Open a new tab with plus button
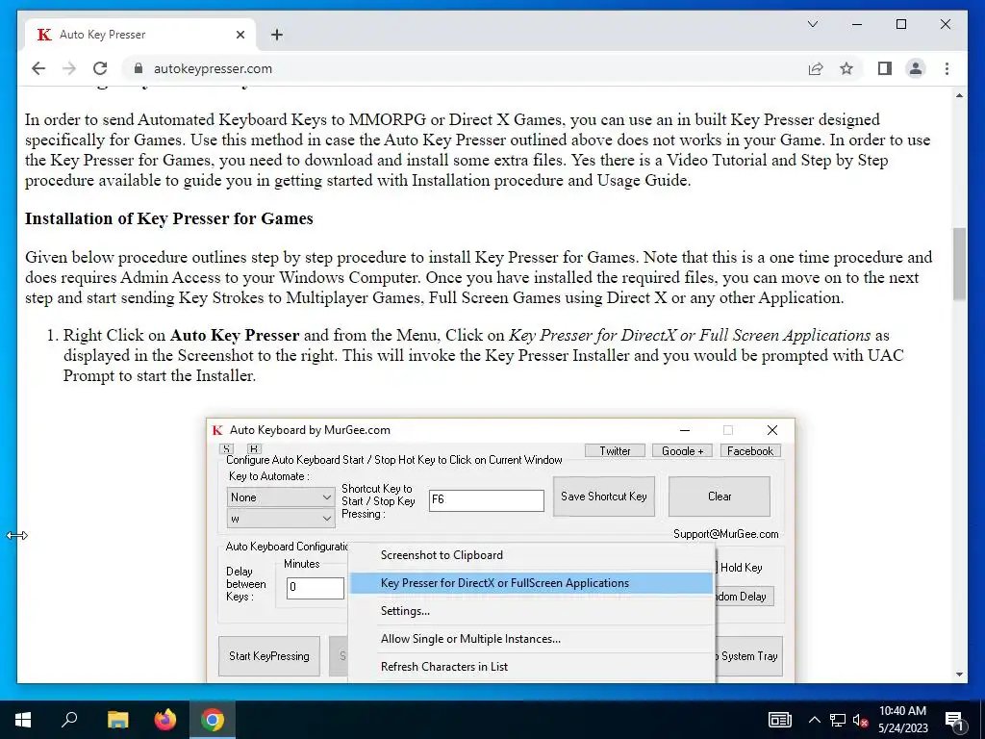The width and height of the screenshot is (985, 739). [277, 35]
